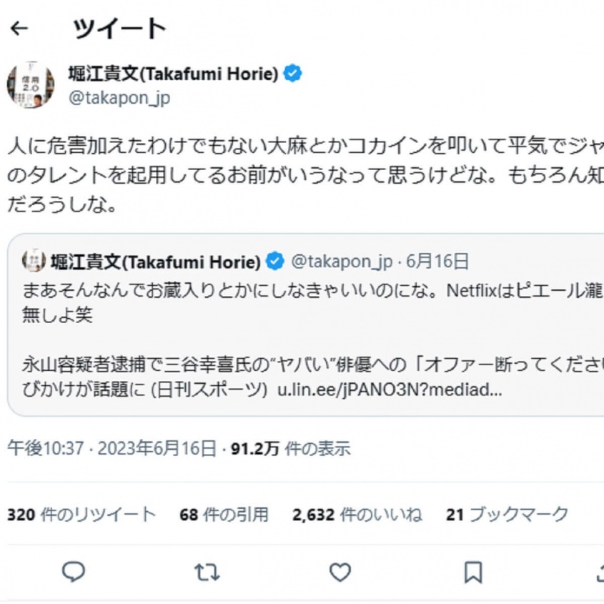Image resolution: width=604 pixels, height=604 pixels.
Task: Click the 午後10:37 · 2023年6月16日 timestamp
Action: coord(112,449)
